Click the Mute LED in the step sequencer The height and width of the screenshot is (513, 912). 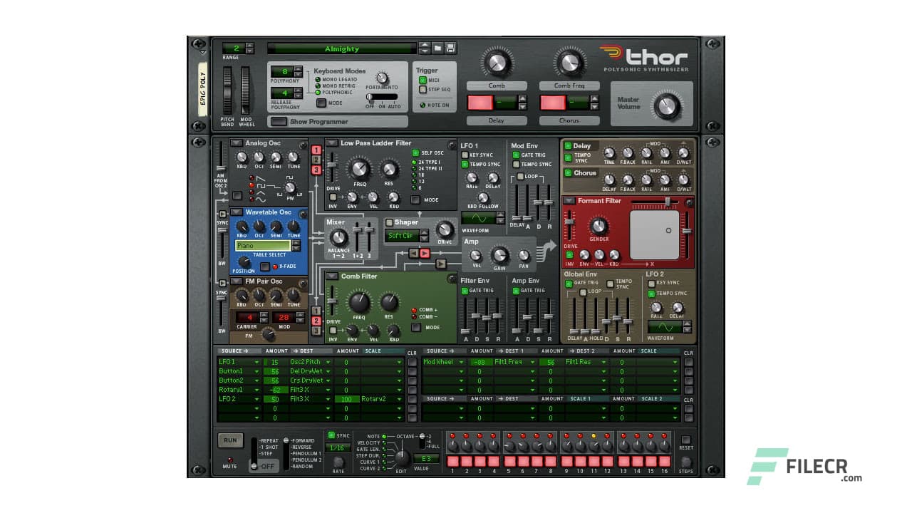coord(229,460)
